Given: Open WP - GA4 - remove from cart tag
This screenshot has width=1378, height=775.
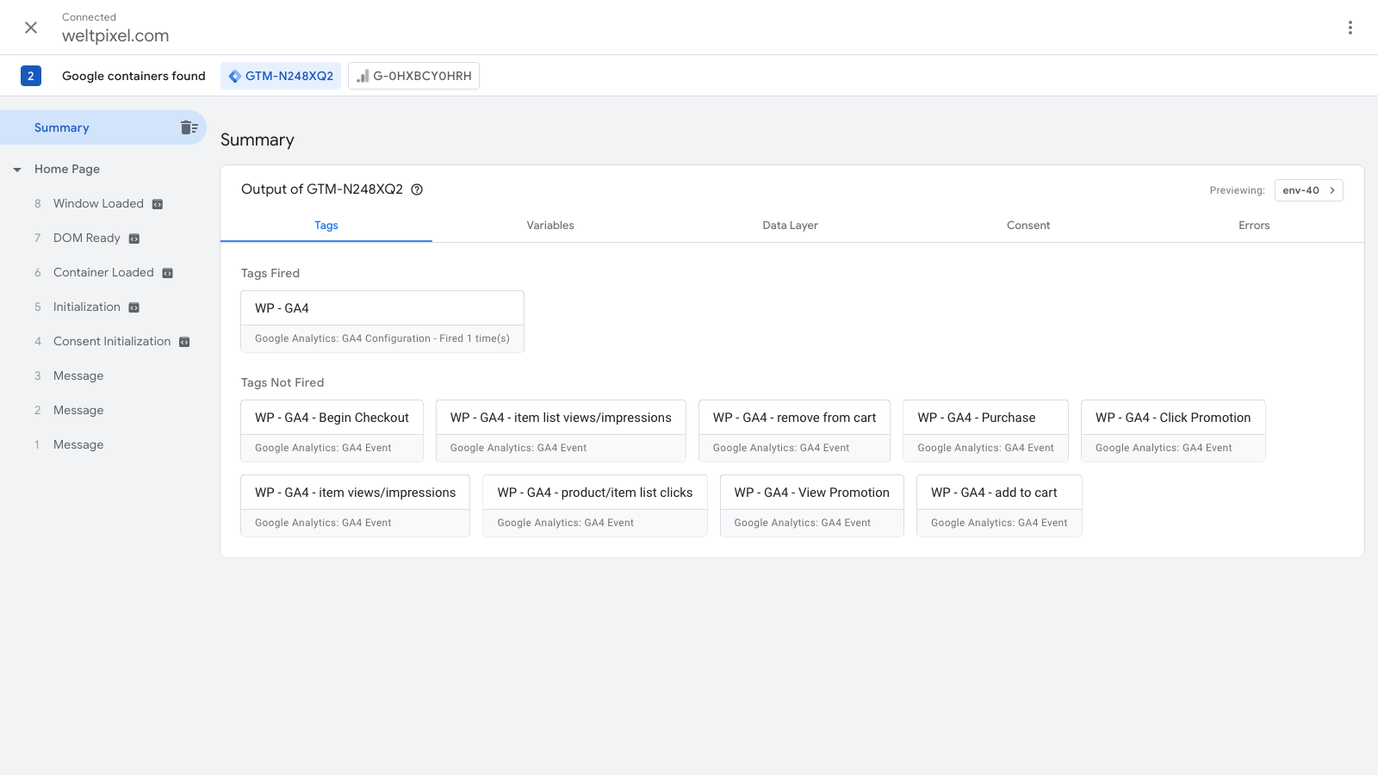Looking at the screenshot, I should pyautogui.click(x=794, y=431).
